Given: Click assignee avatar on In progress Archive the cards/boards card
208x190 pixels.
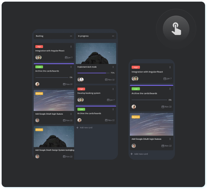Looking at the screenshot, I should tap(79, 120).
